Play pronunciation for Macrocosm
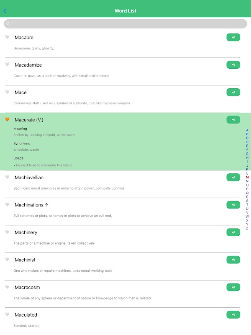The image size is (251, 335). (233, 287)
